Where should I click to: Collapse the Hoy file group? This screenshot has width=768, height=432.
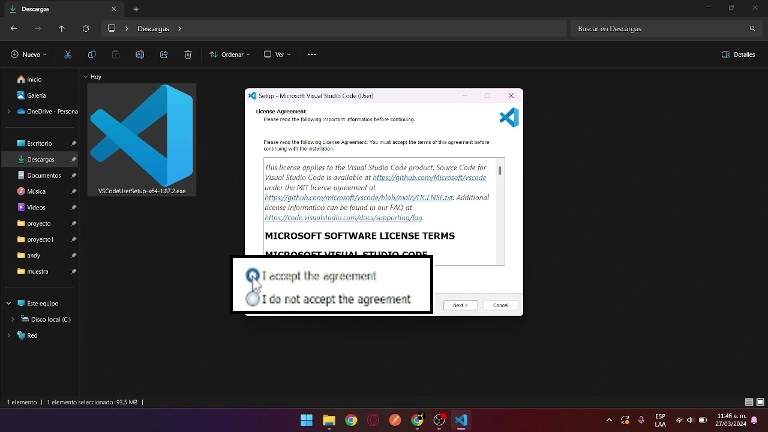[86, 77]
